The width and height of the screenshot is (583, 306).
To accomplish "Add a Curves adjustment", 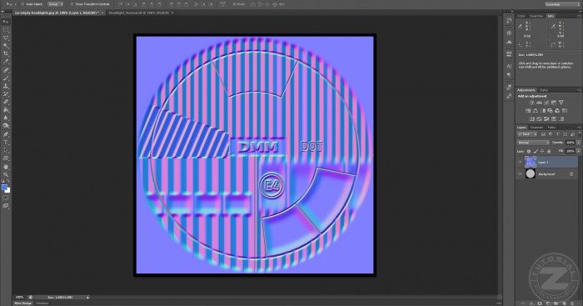I will pos(546,103).
